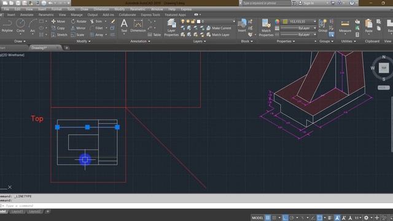The height and width of the screenshot is (221, 393).
Task: Toggle annotation visibility in status bar
Action: [x=337, y=218]
